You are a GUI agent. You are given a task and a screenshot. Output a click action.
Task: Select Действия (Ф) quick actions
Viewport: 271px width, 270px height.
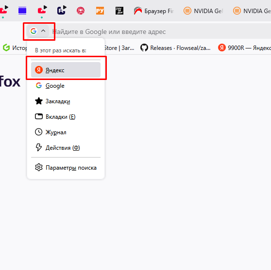[66, 148]
